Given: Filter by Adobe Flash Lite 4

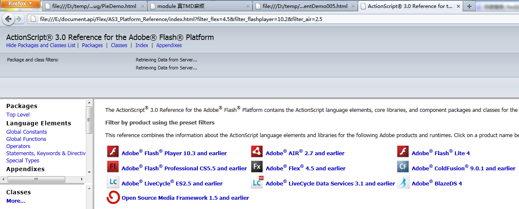Looking at the screenshot, I should point(441,153).
